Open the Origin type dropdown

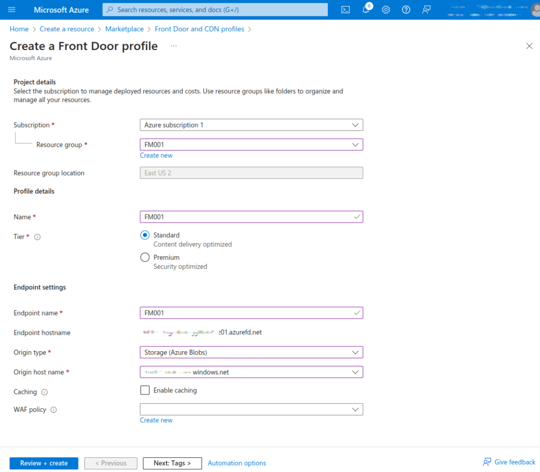(x=252, y=352)
